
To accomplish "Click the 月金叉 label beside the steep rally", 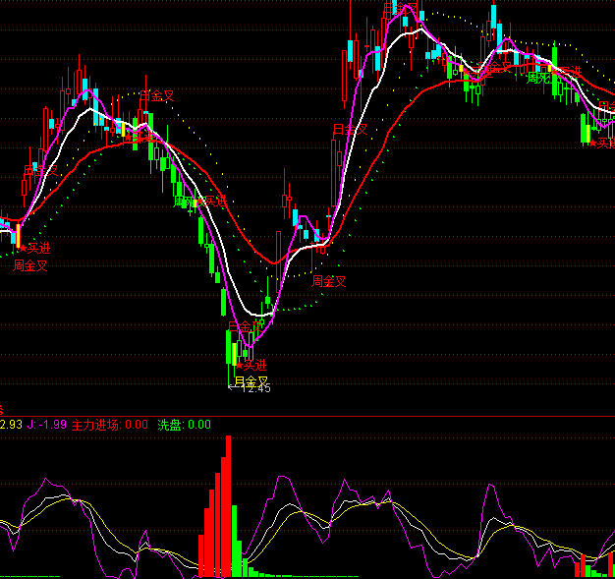I will (349, 129).
